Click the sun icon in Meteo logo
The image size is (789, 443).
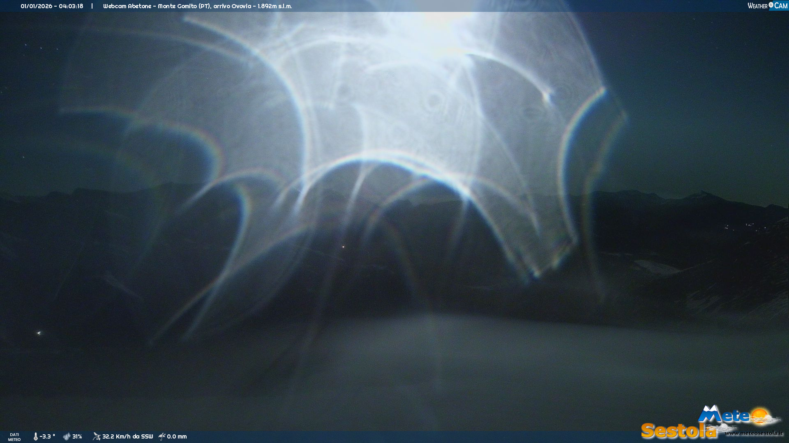point(759,416)
